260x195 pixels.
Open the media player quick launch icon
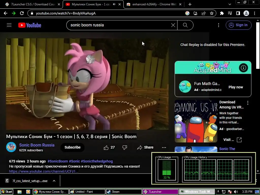click(x=28, y=192)
